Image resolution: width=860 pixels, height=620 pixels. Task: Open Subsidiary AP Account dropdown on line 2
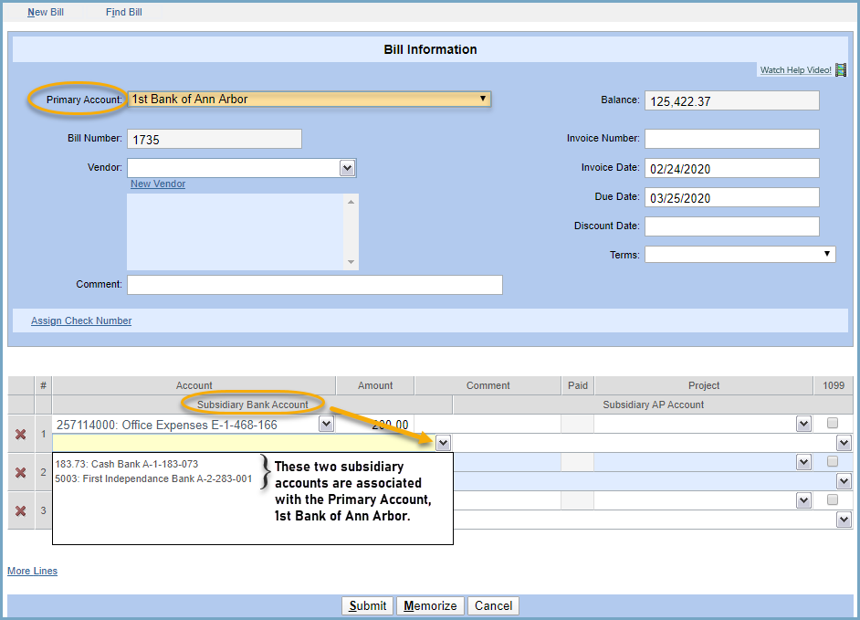coord(844,481)
